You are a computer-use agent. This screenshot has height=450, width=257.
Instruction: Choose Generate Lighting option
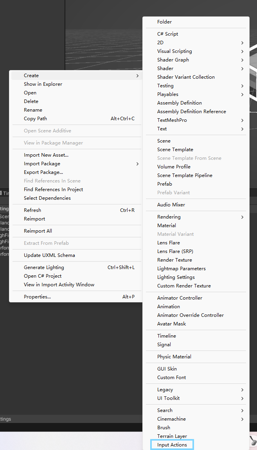click(44, 267)
